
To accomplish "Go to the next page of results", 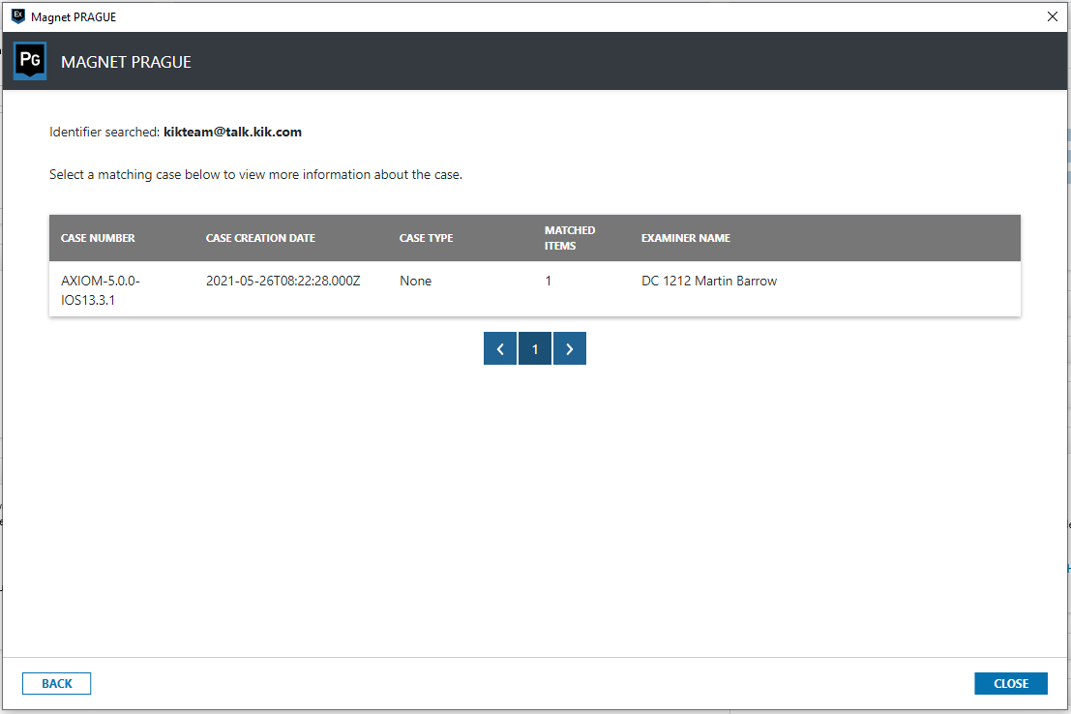I will (x=570, y=349).
